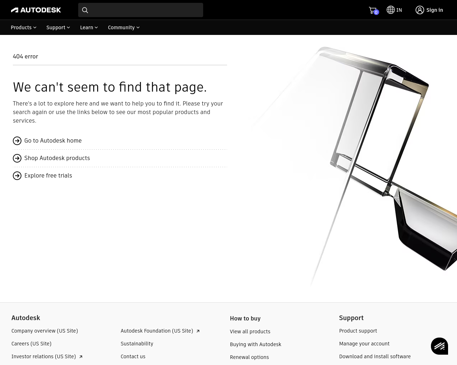This screenshot has width=457, height=365.
Task: Open Explore free trials link
Action: 48,175
